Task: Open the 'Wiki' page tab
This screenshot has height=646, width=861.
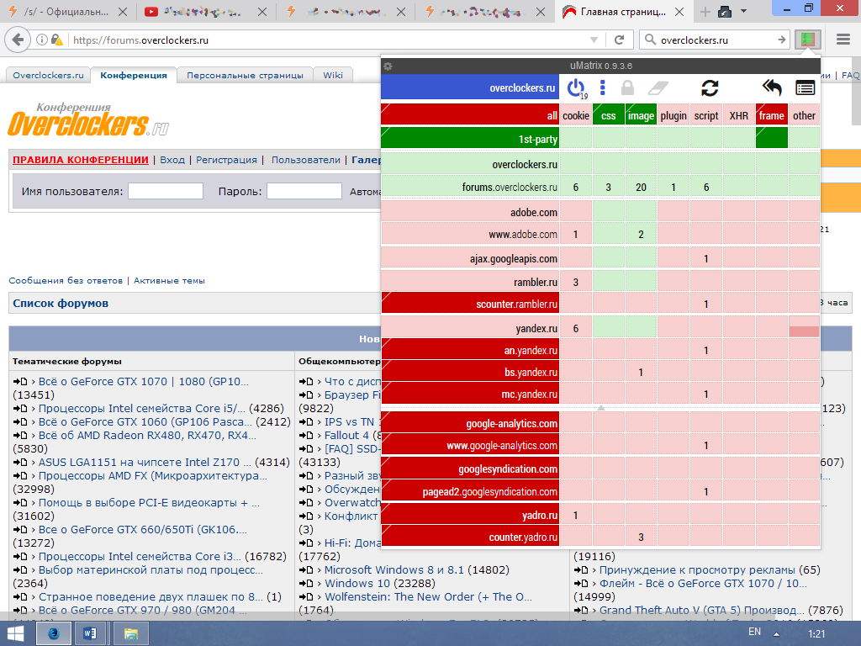Action: (x=333, y=75)
